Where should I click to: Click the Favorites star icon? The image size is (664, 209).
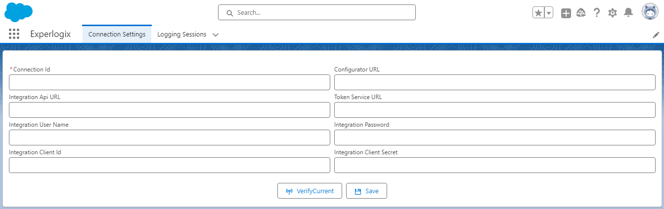pos(538,13)
